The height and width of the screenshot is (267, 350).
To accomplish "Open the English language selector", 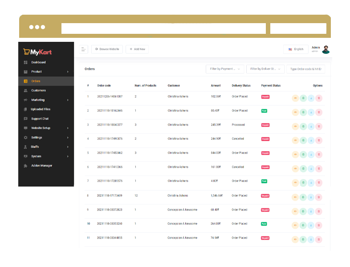I will click(296, 49).
